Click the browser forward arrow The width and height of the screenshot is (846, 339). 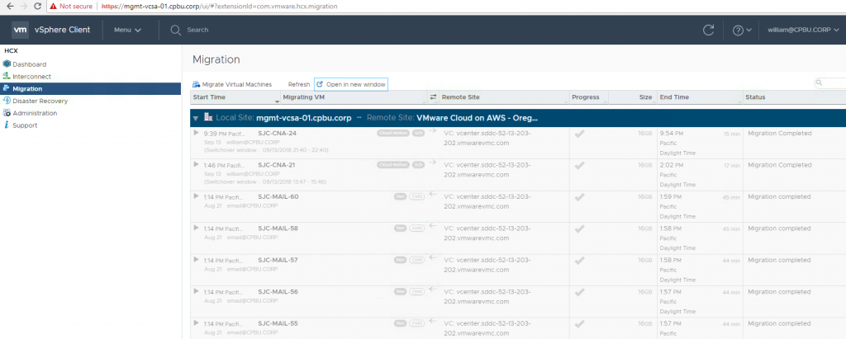tap(21, 5)
